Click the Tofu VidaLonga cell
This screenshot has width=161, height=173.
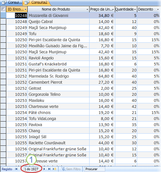pyautogui.click(x=58, y=118)
